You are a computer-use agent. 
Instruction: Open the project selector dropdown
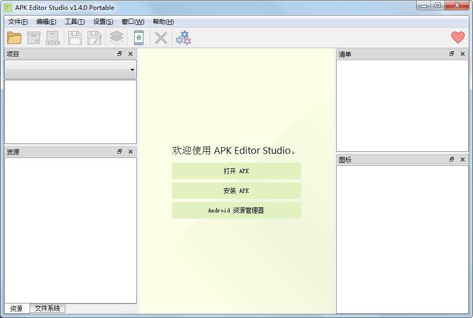(x=132, y=69)
